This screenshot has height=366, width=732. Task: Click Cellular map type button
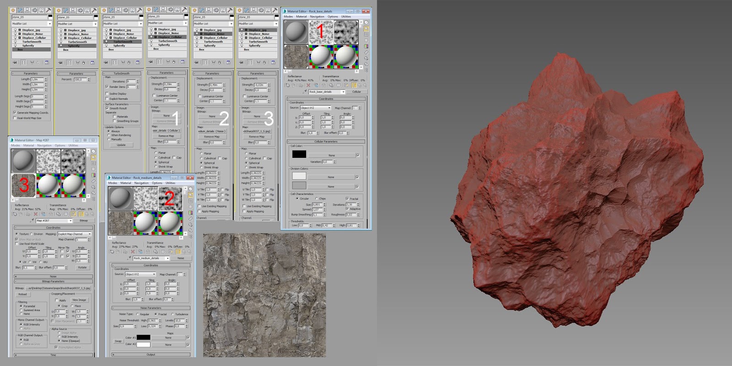tap(357, 92)
